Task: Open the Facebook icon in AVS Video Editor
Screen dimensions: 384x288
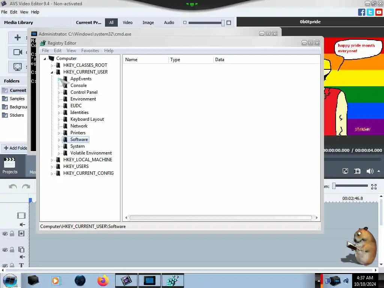Action: point(361,12)
